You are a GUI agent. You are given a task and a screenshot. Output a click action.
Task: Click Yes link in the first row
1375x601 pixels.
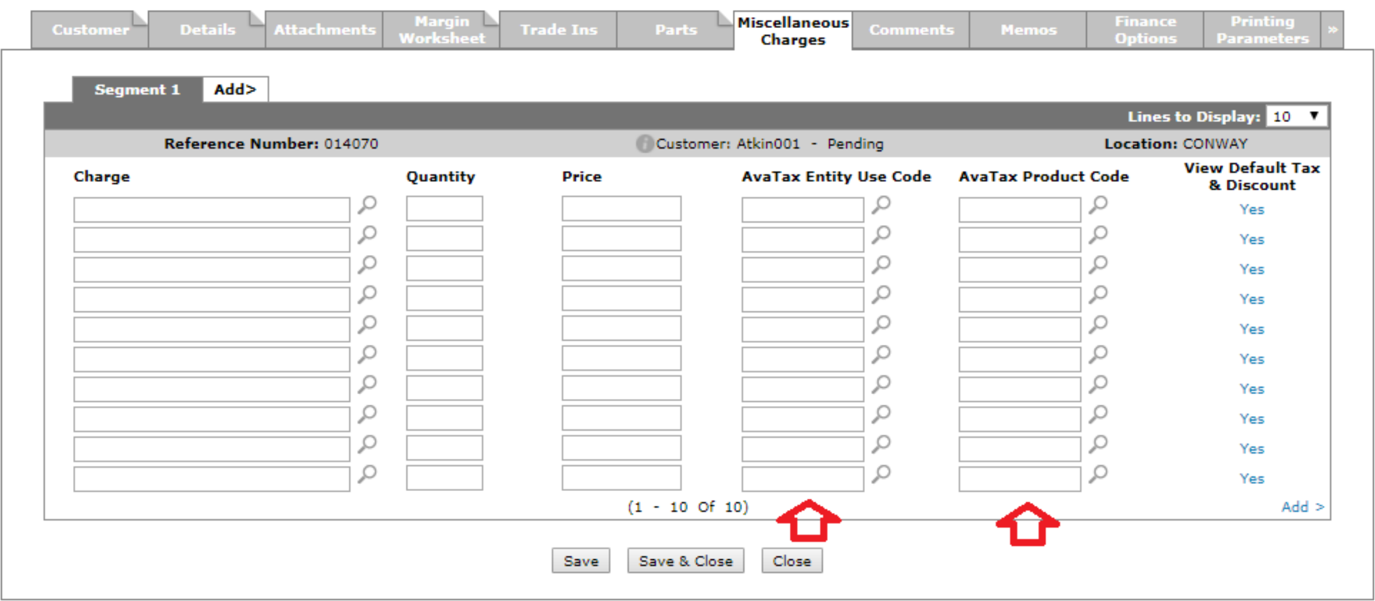(x=1252, y=210)
